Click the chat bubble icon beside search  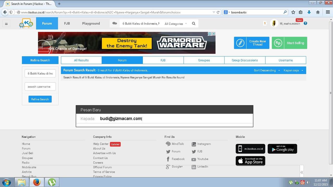click(114, 23)
